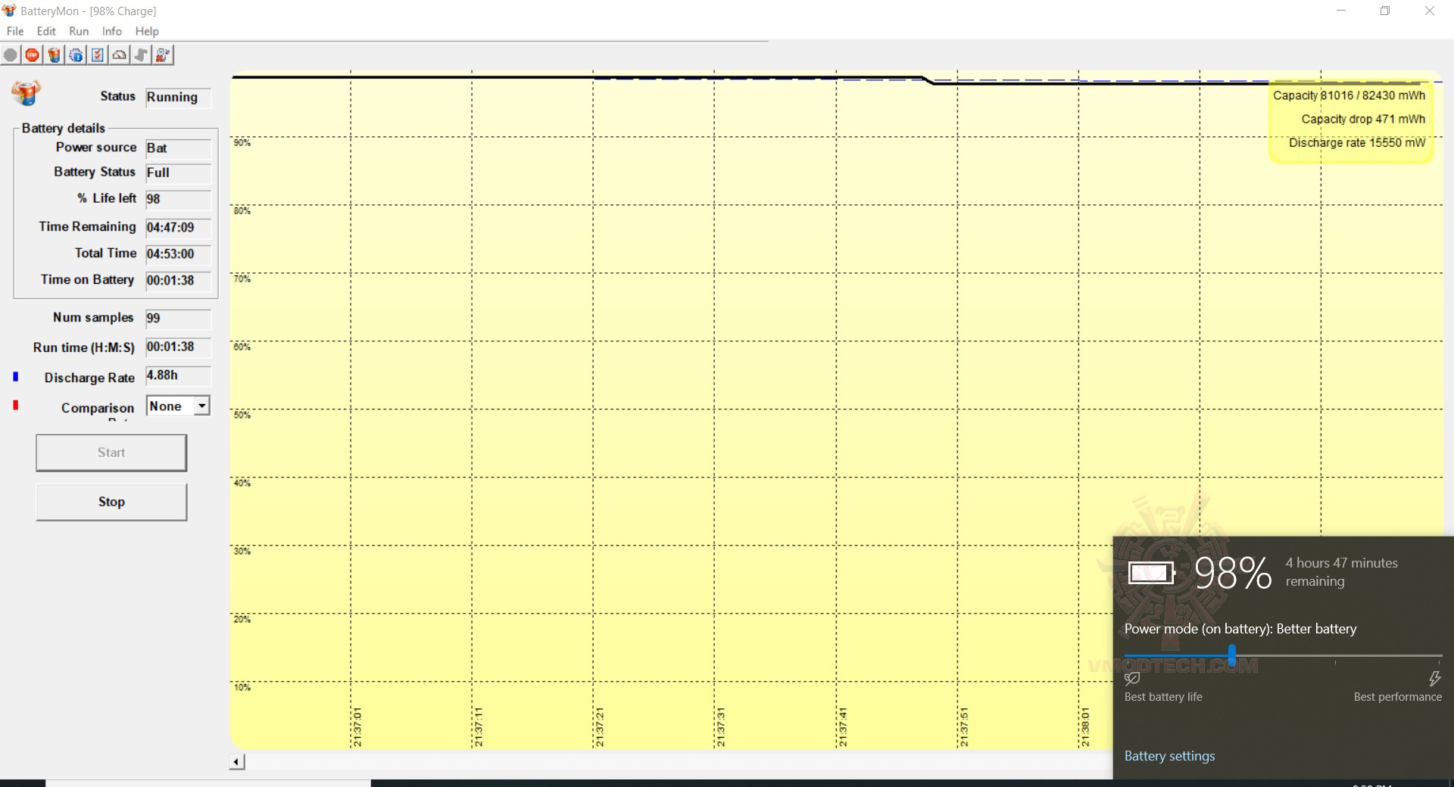Screen dimensions: 1454x787
Task: Click the gear with info badge toolbar icon
Action: click(76, 55)
